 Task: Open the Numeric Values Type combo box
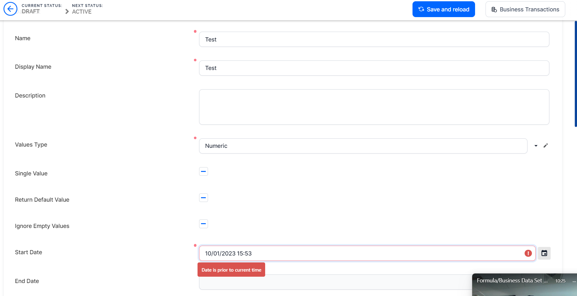click(x=363, y=146)
